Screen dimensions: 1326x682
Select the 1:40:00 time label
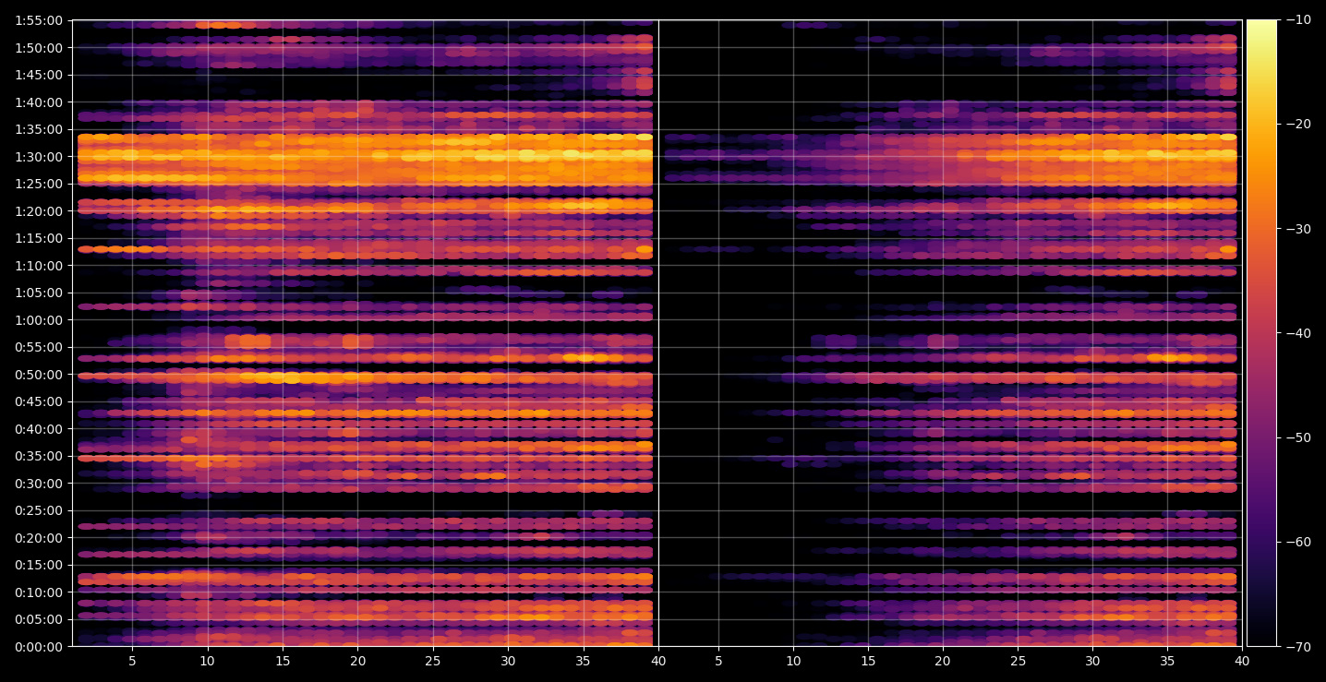(39, 102)
